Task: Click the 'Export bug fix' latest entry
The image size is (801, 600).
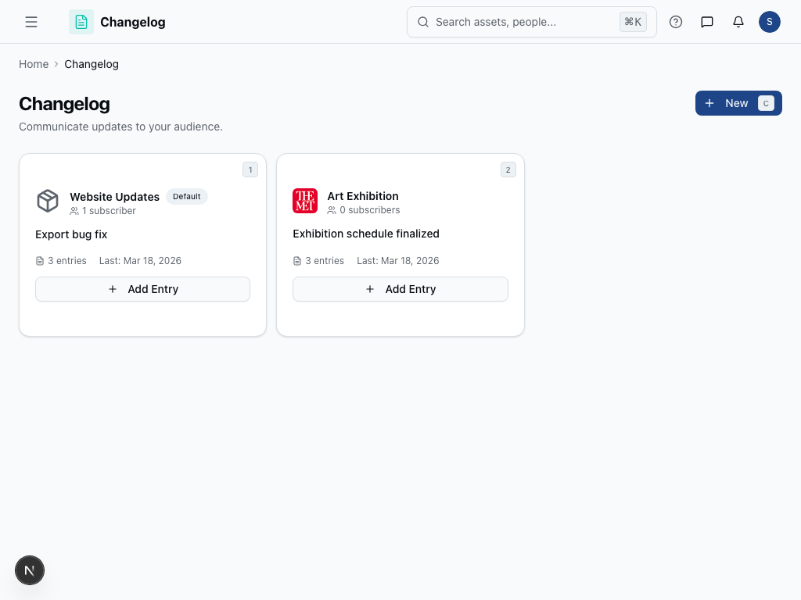Action: (71, 234)
